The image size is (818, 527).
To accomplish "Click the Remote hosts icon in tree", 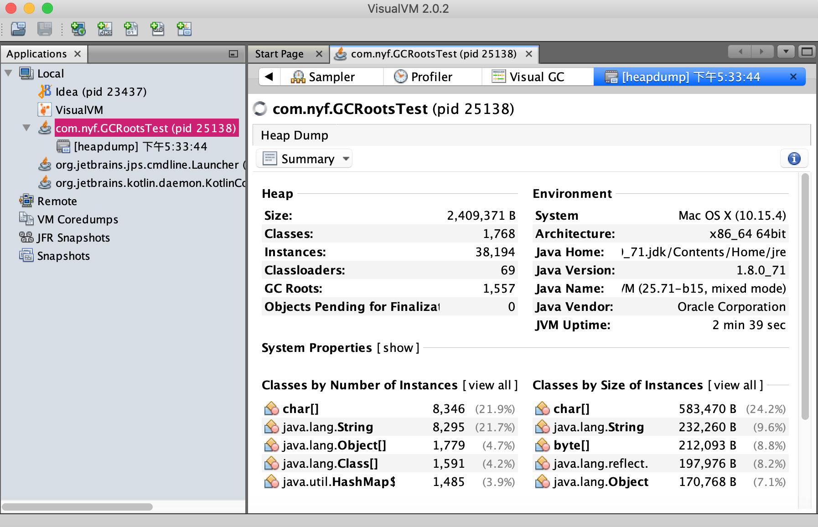I will (26, 201).
